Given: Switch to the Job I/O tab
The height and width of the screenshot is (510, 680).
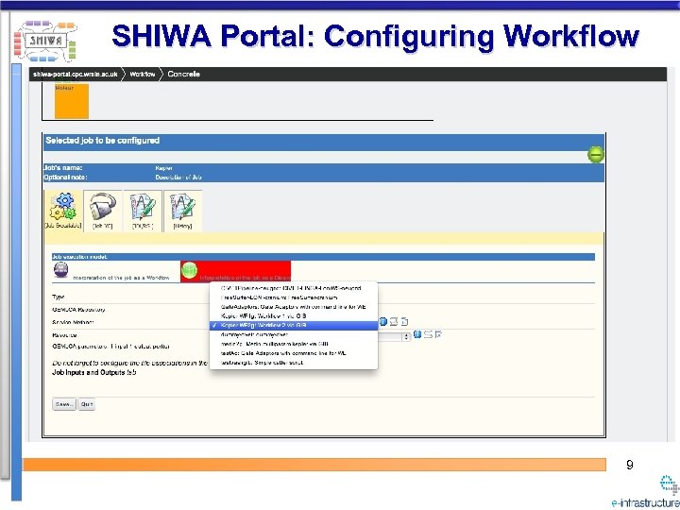Looking at the screenshot, I should pyautogui.click(x=103, y=212).
